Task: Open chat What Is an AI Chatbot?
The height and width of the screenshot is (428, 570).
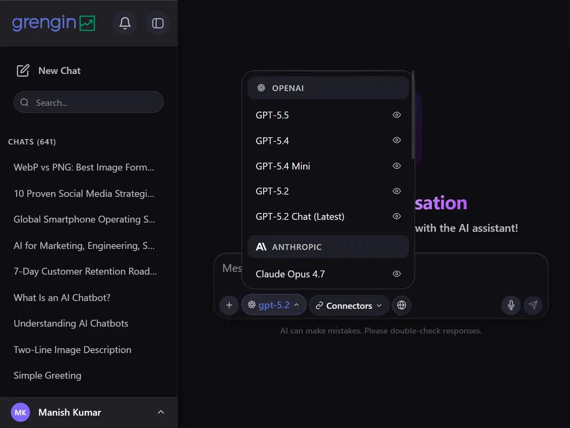Action: pyautogui.click(x=62, y=297)
